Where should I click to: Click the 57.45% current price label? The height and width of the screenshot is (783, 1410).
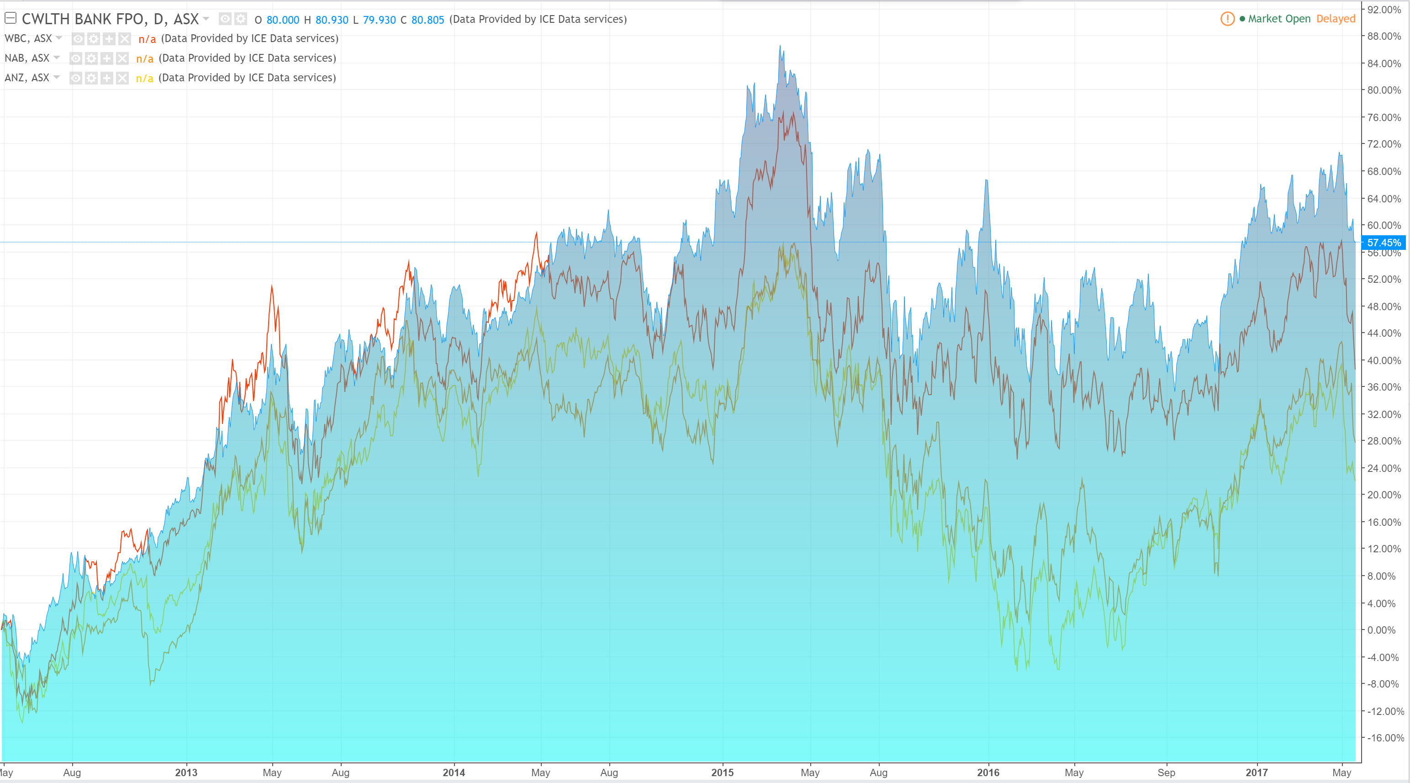click(x=1383, y=243)
